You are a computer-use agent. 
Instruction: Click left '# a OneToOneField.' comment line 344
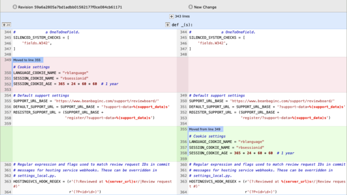click(x=47, y=32)
